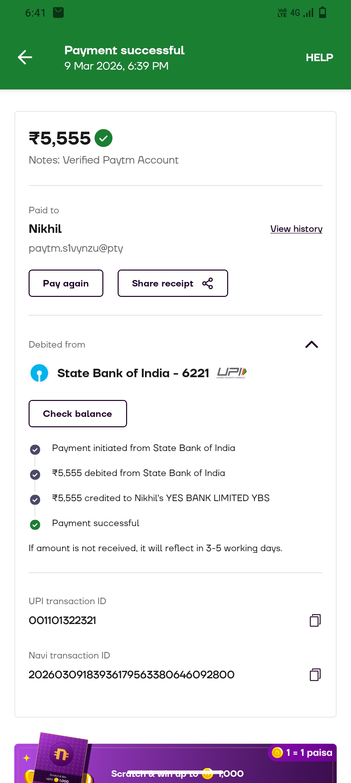Collapse the Debited from section
Image resolution: width=351 pixels, height=783 pixels.
coord(311,345)
